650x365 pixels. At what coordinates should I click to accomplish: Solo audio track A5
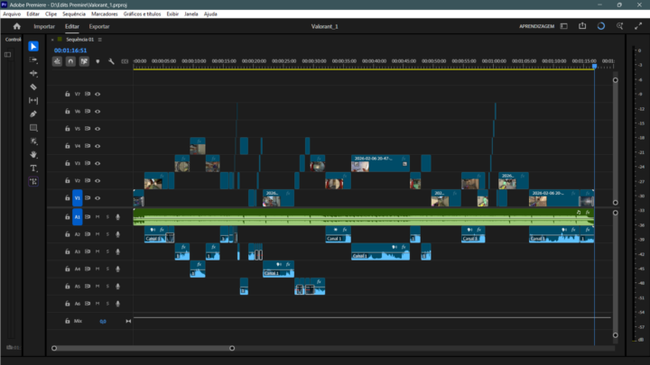tap(108, 287)
